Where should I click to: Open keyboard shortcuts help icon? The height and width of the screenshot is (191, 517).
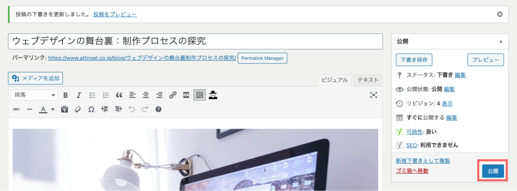tap(158, 110)
